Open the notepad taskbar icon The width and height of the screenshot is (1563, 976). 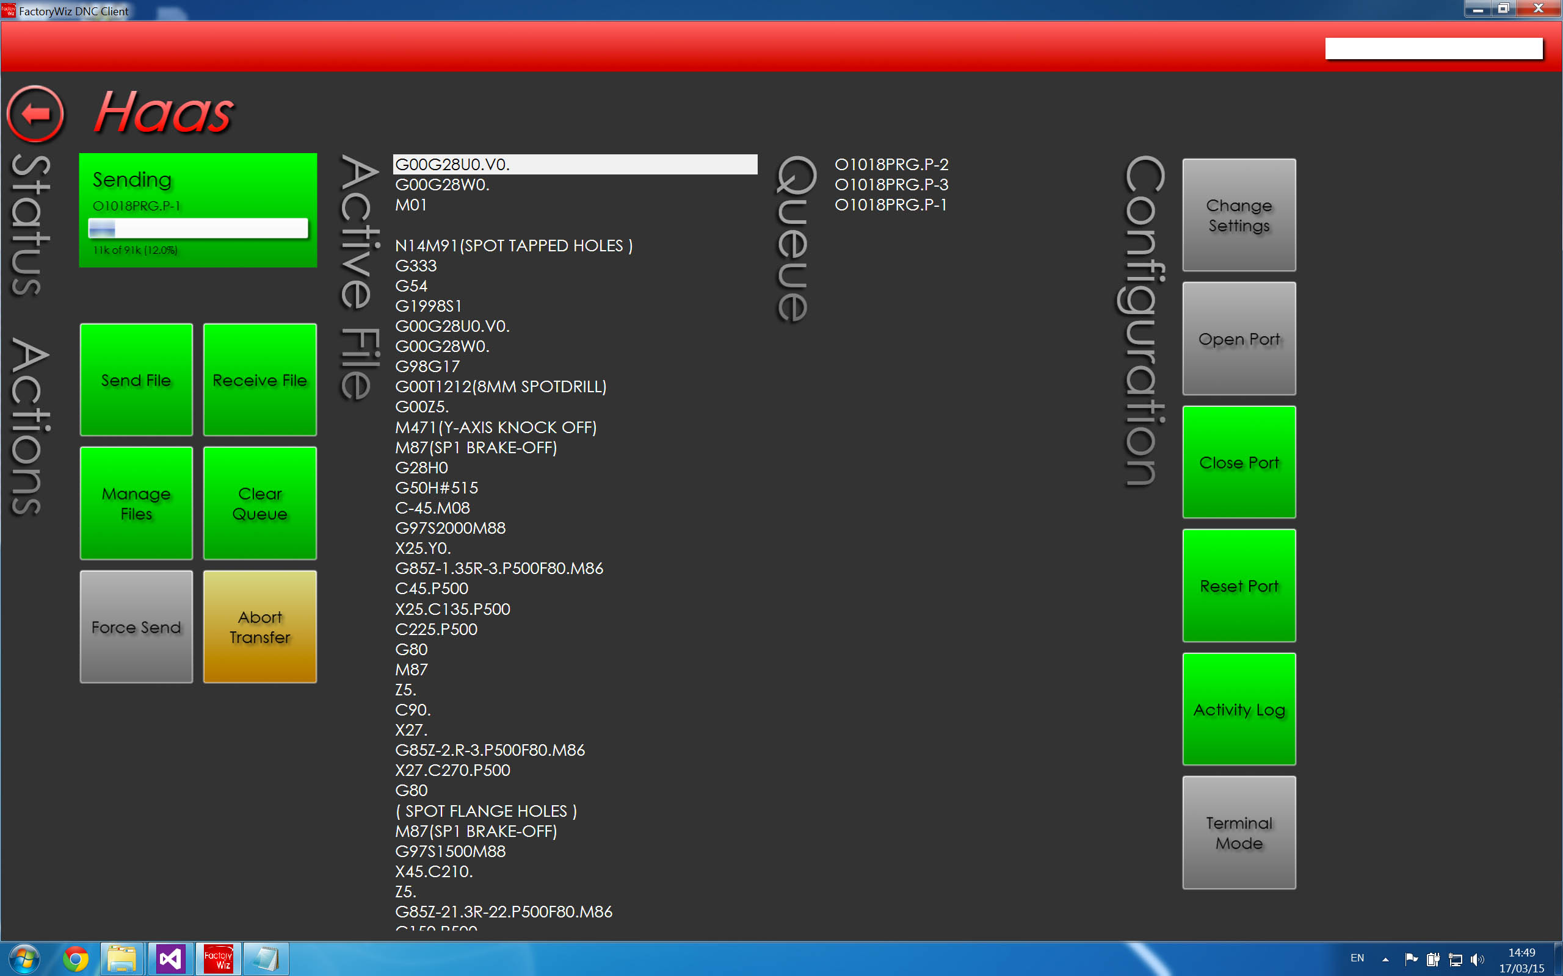(x=266, y=959)
